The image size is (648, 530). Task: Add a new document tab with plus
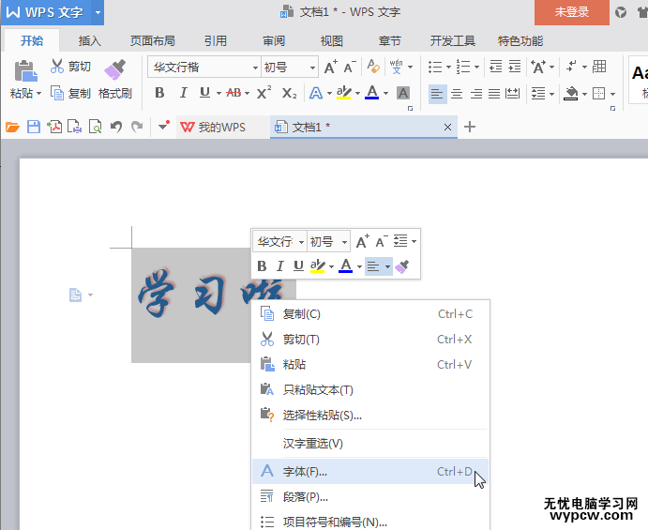470,127
